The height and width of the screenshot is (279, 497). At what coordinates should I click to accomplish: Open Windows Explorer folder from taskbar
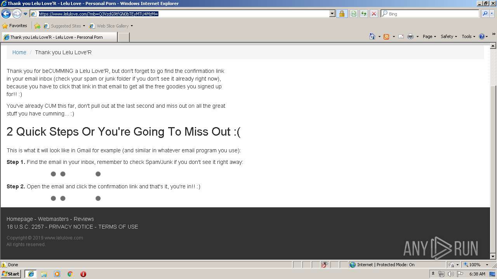click(x=44, y=274)
